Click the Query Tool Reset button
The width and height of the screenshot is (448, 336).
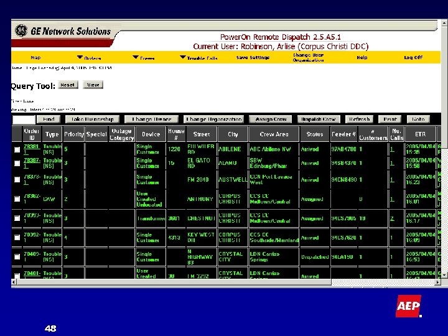(x=68, y=85)
